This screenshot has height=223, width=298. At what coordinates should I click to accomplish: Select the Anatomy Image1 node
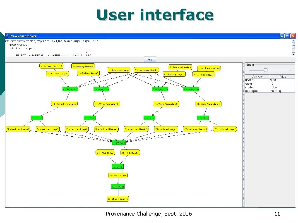tap(89, 73)
